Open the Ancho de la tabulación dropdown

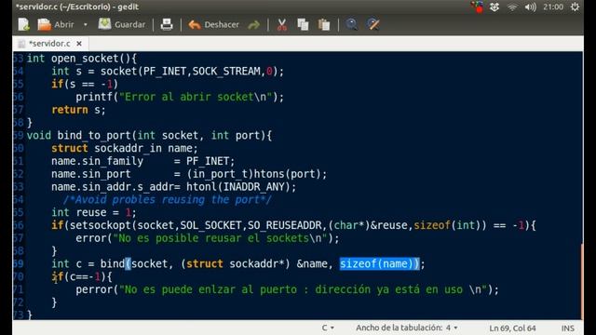[406, 328]
